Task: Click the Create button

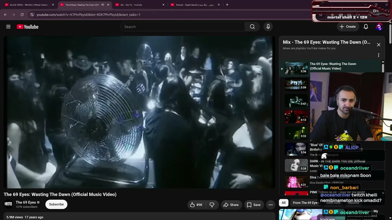Action: pyautogui.click(x=348, y=27)
